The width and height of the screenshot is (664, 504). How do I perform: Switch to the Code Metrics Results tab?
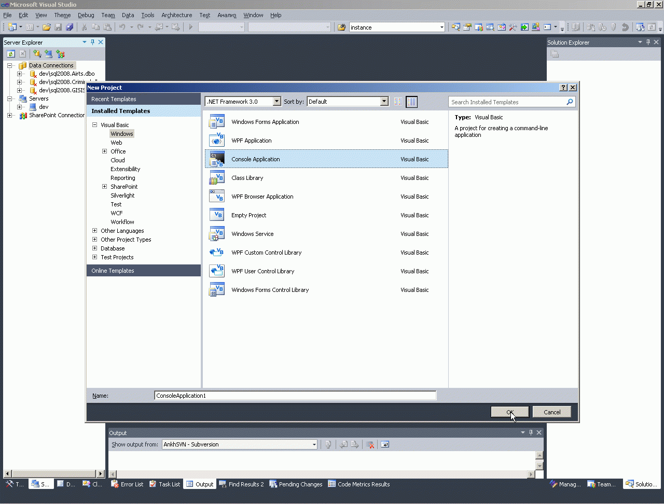click(359, 484)
